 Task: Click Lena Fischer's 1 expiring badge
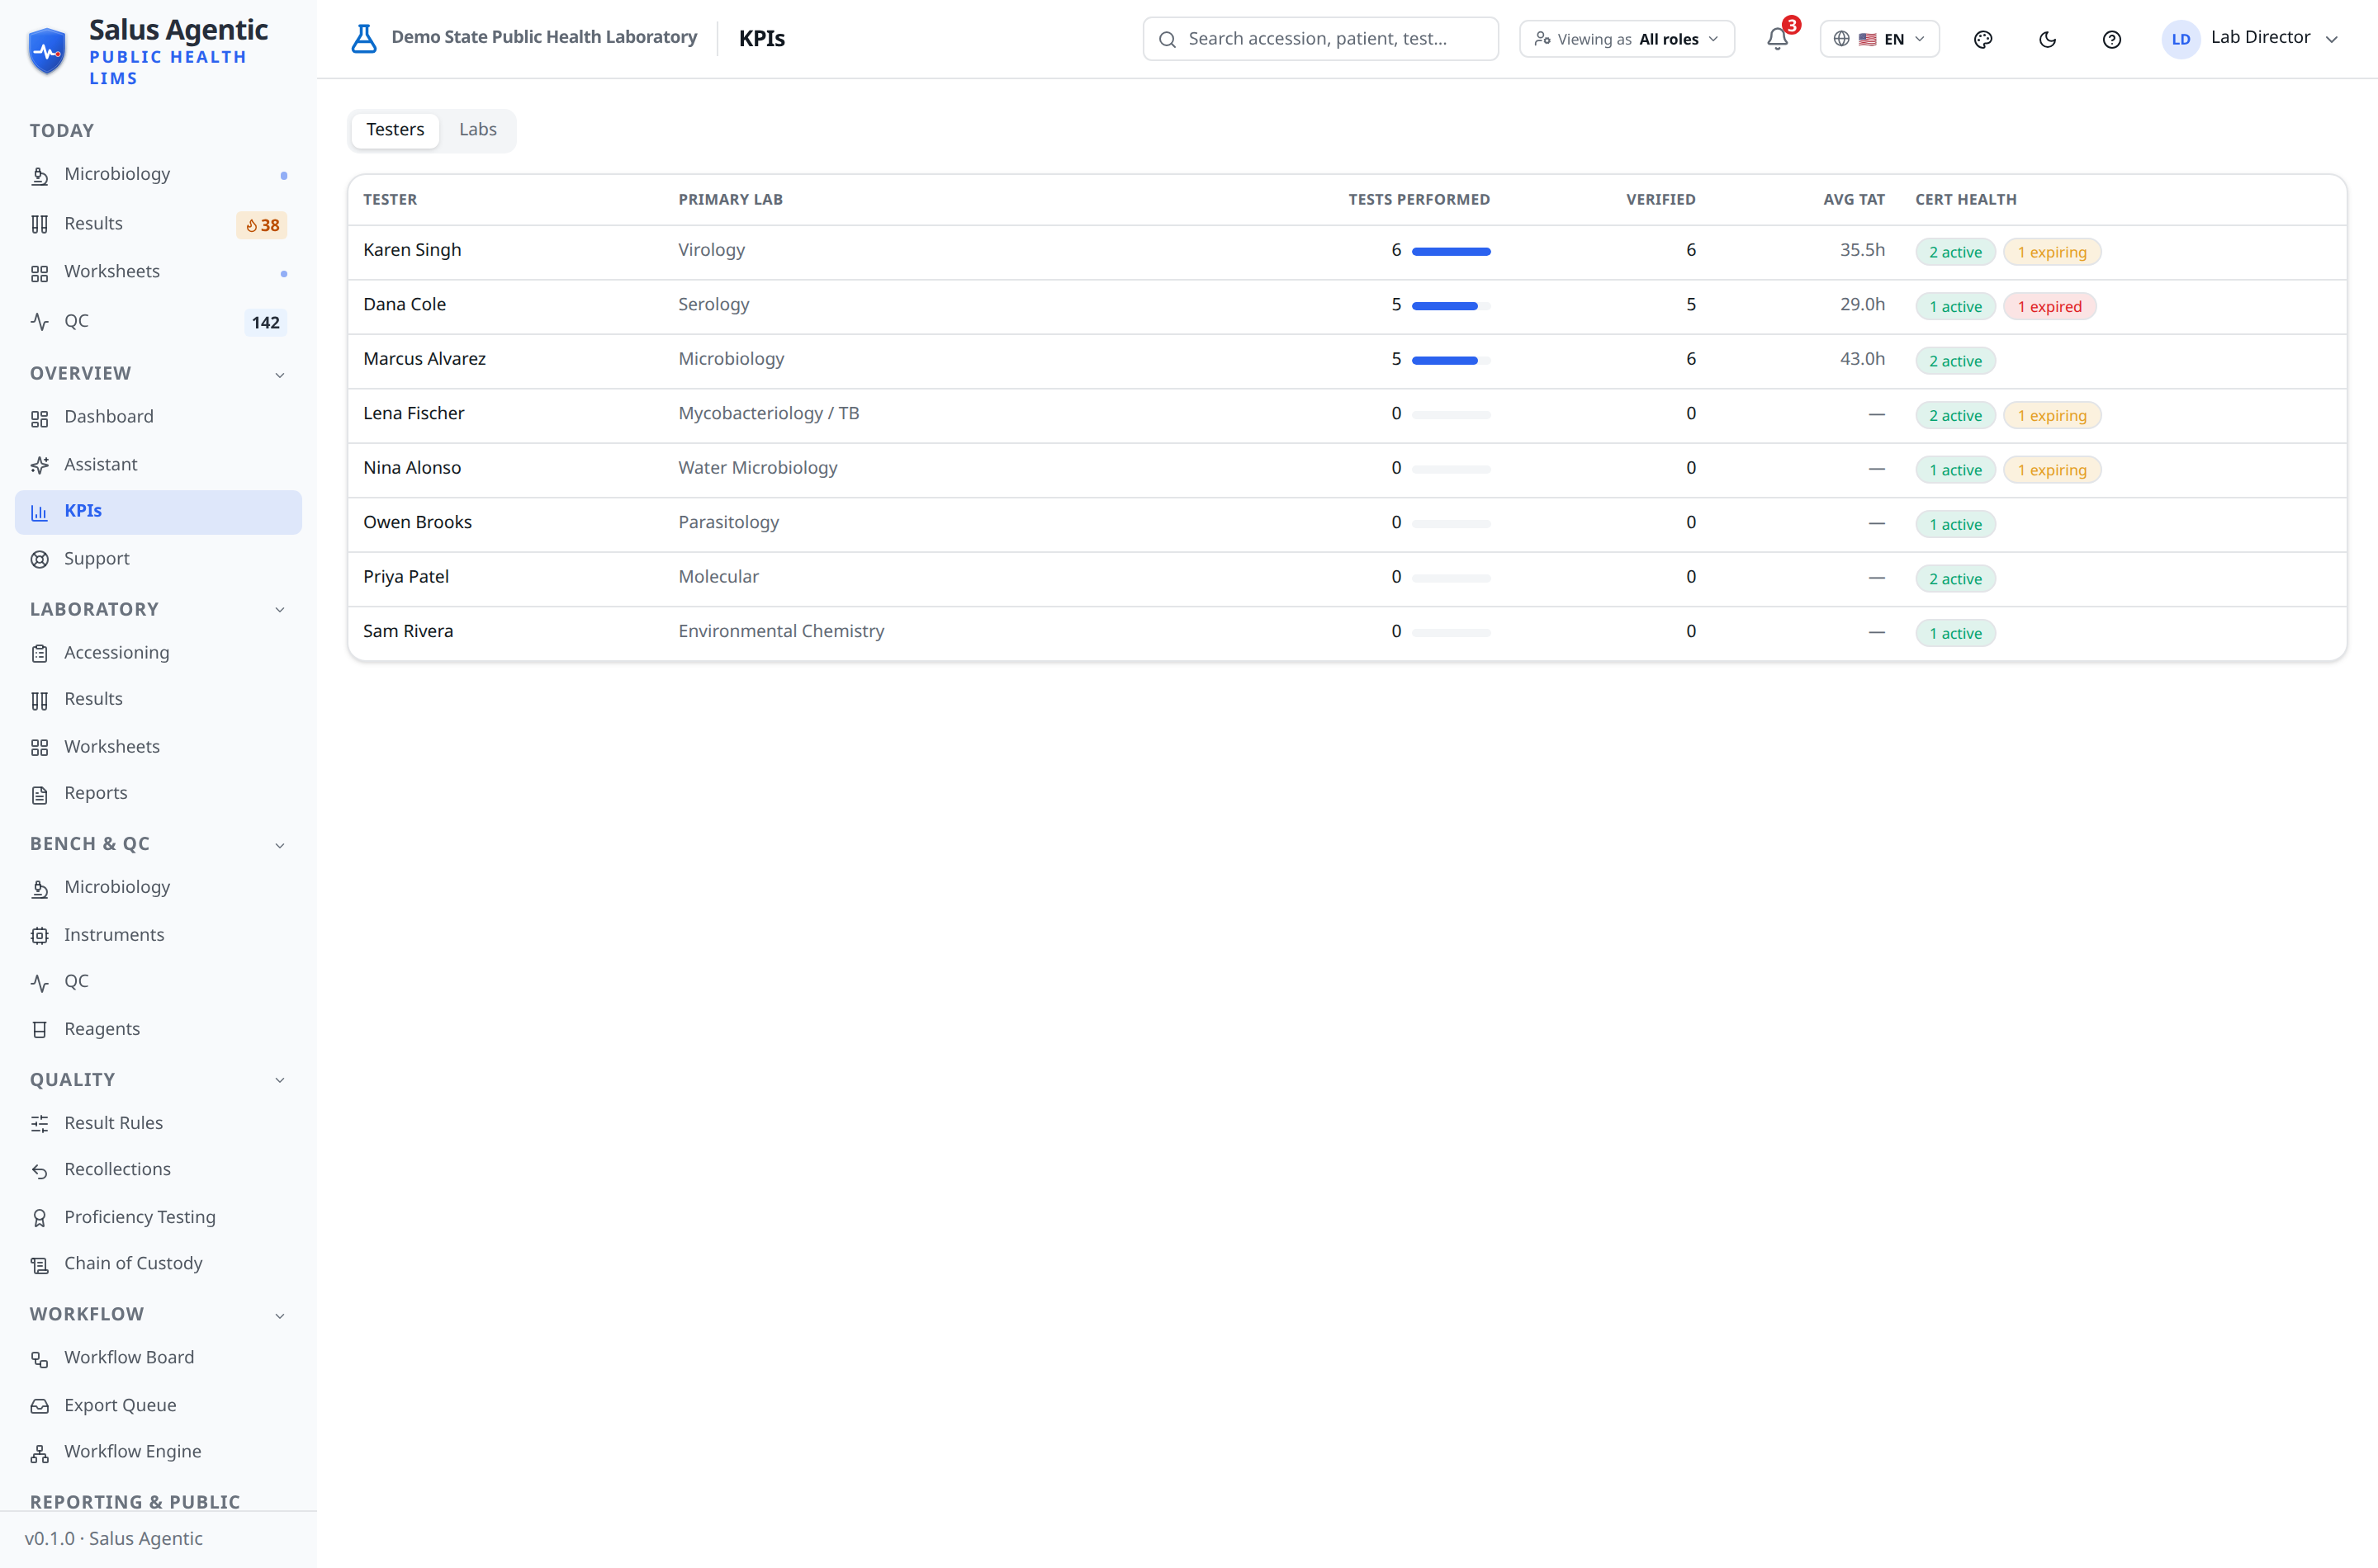(2052, 416)
